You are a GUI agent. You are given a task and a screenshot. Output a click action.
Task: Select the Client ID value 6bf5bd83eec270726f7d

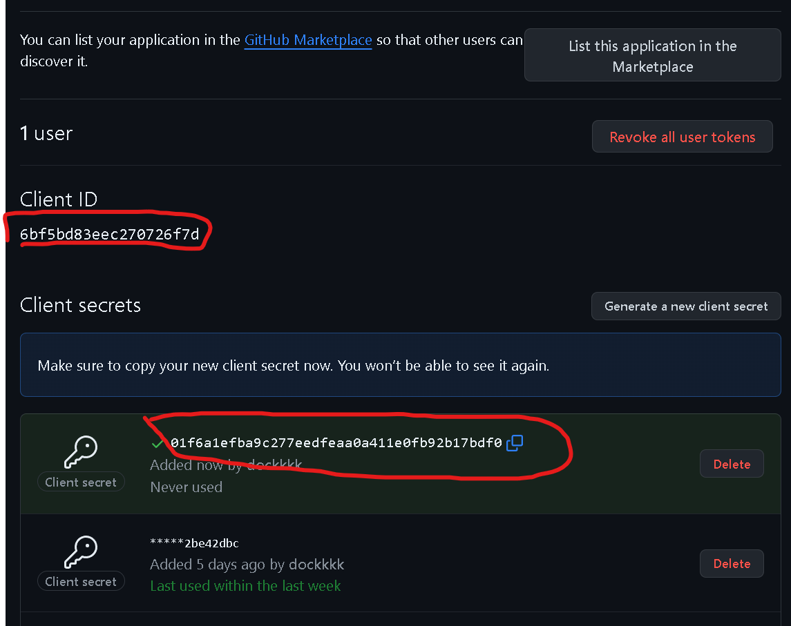[x=109, y=235]
